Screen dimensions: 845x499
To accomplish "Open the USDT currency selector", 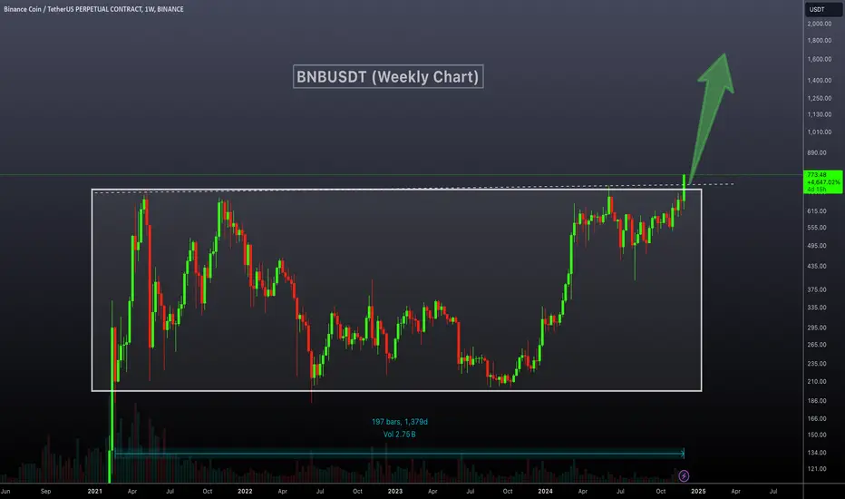I will pyautogui.click(x=823, y=9).
